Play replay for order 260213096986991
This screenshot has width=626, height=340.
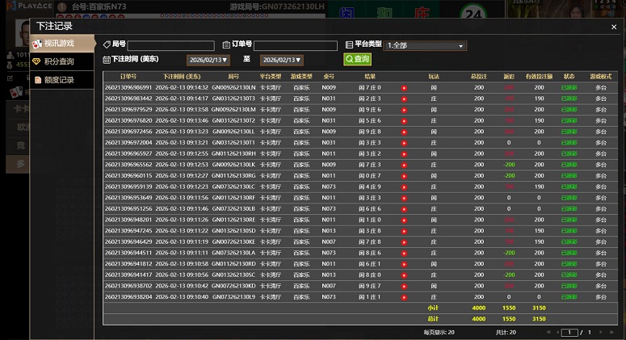(404, 87)
